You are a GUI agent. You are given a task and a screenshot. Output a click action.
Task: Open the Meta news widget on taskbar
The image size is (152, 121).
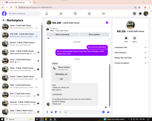[115, 119]
